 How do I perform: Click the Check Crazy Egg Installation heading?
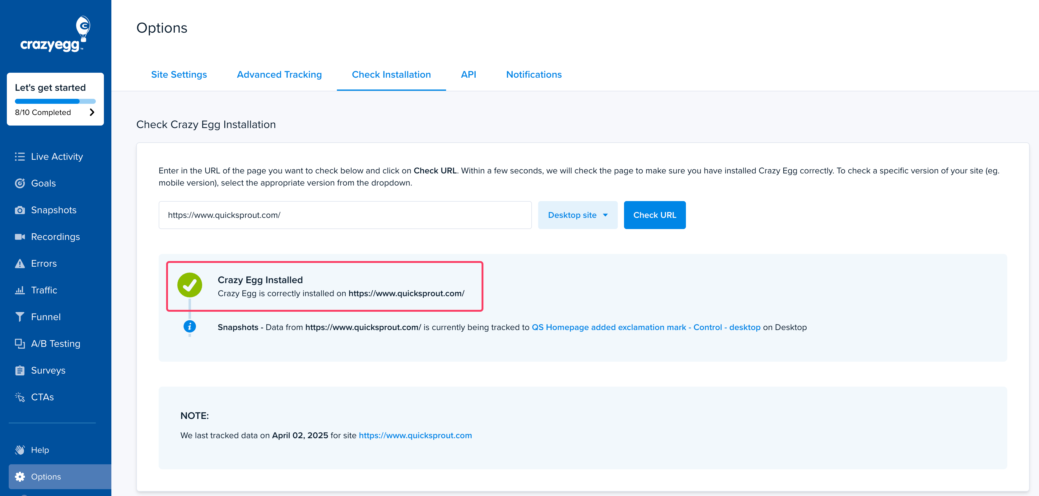[x=206, y=125]
